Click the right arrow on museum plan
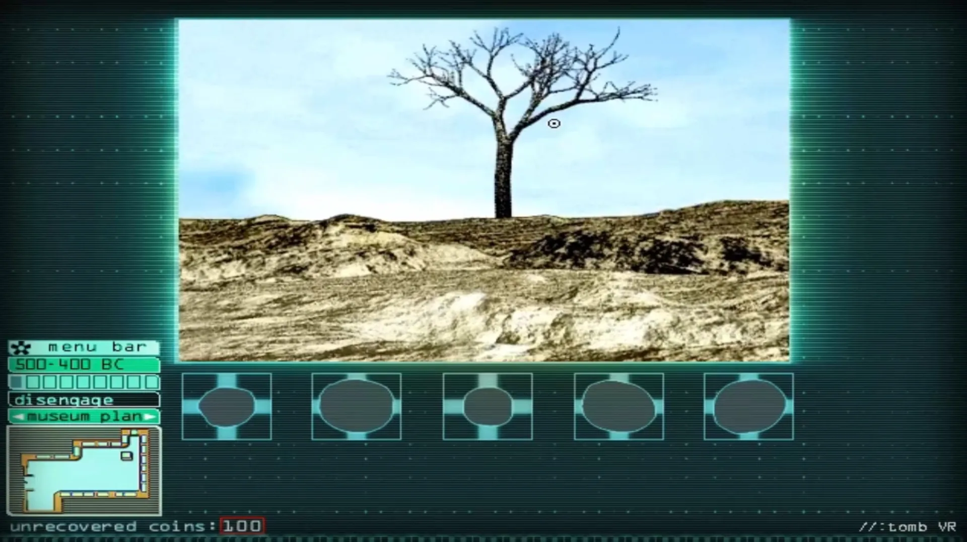 tap(149, 417)
